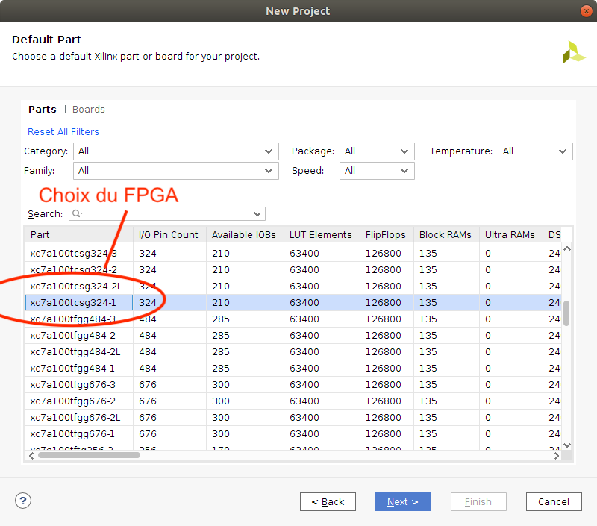Open the Category dropdown
This screenshot has width=597, height=526.
pos(176,151)
